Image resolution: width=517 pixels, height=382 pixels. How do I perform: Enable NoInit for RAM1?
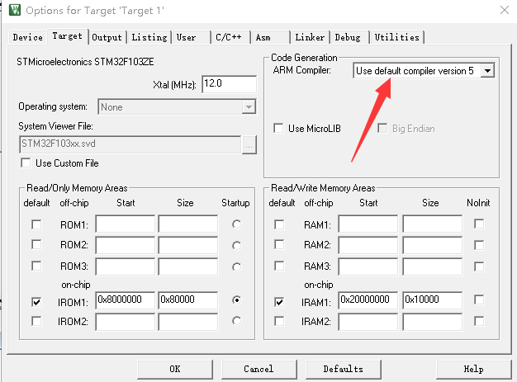(x=479, y=224)
